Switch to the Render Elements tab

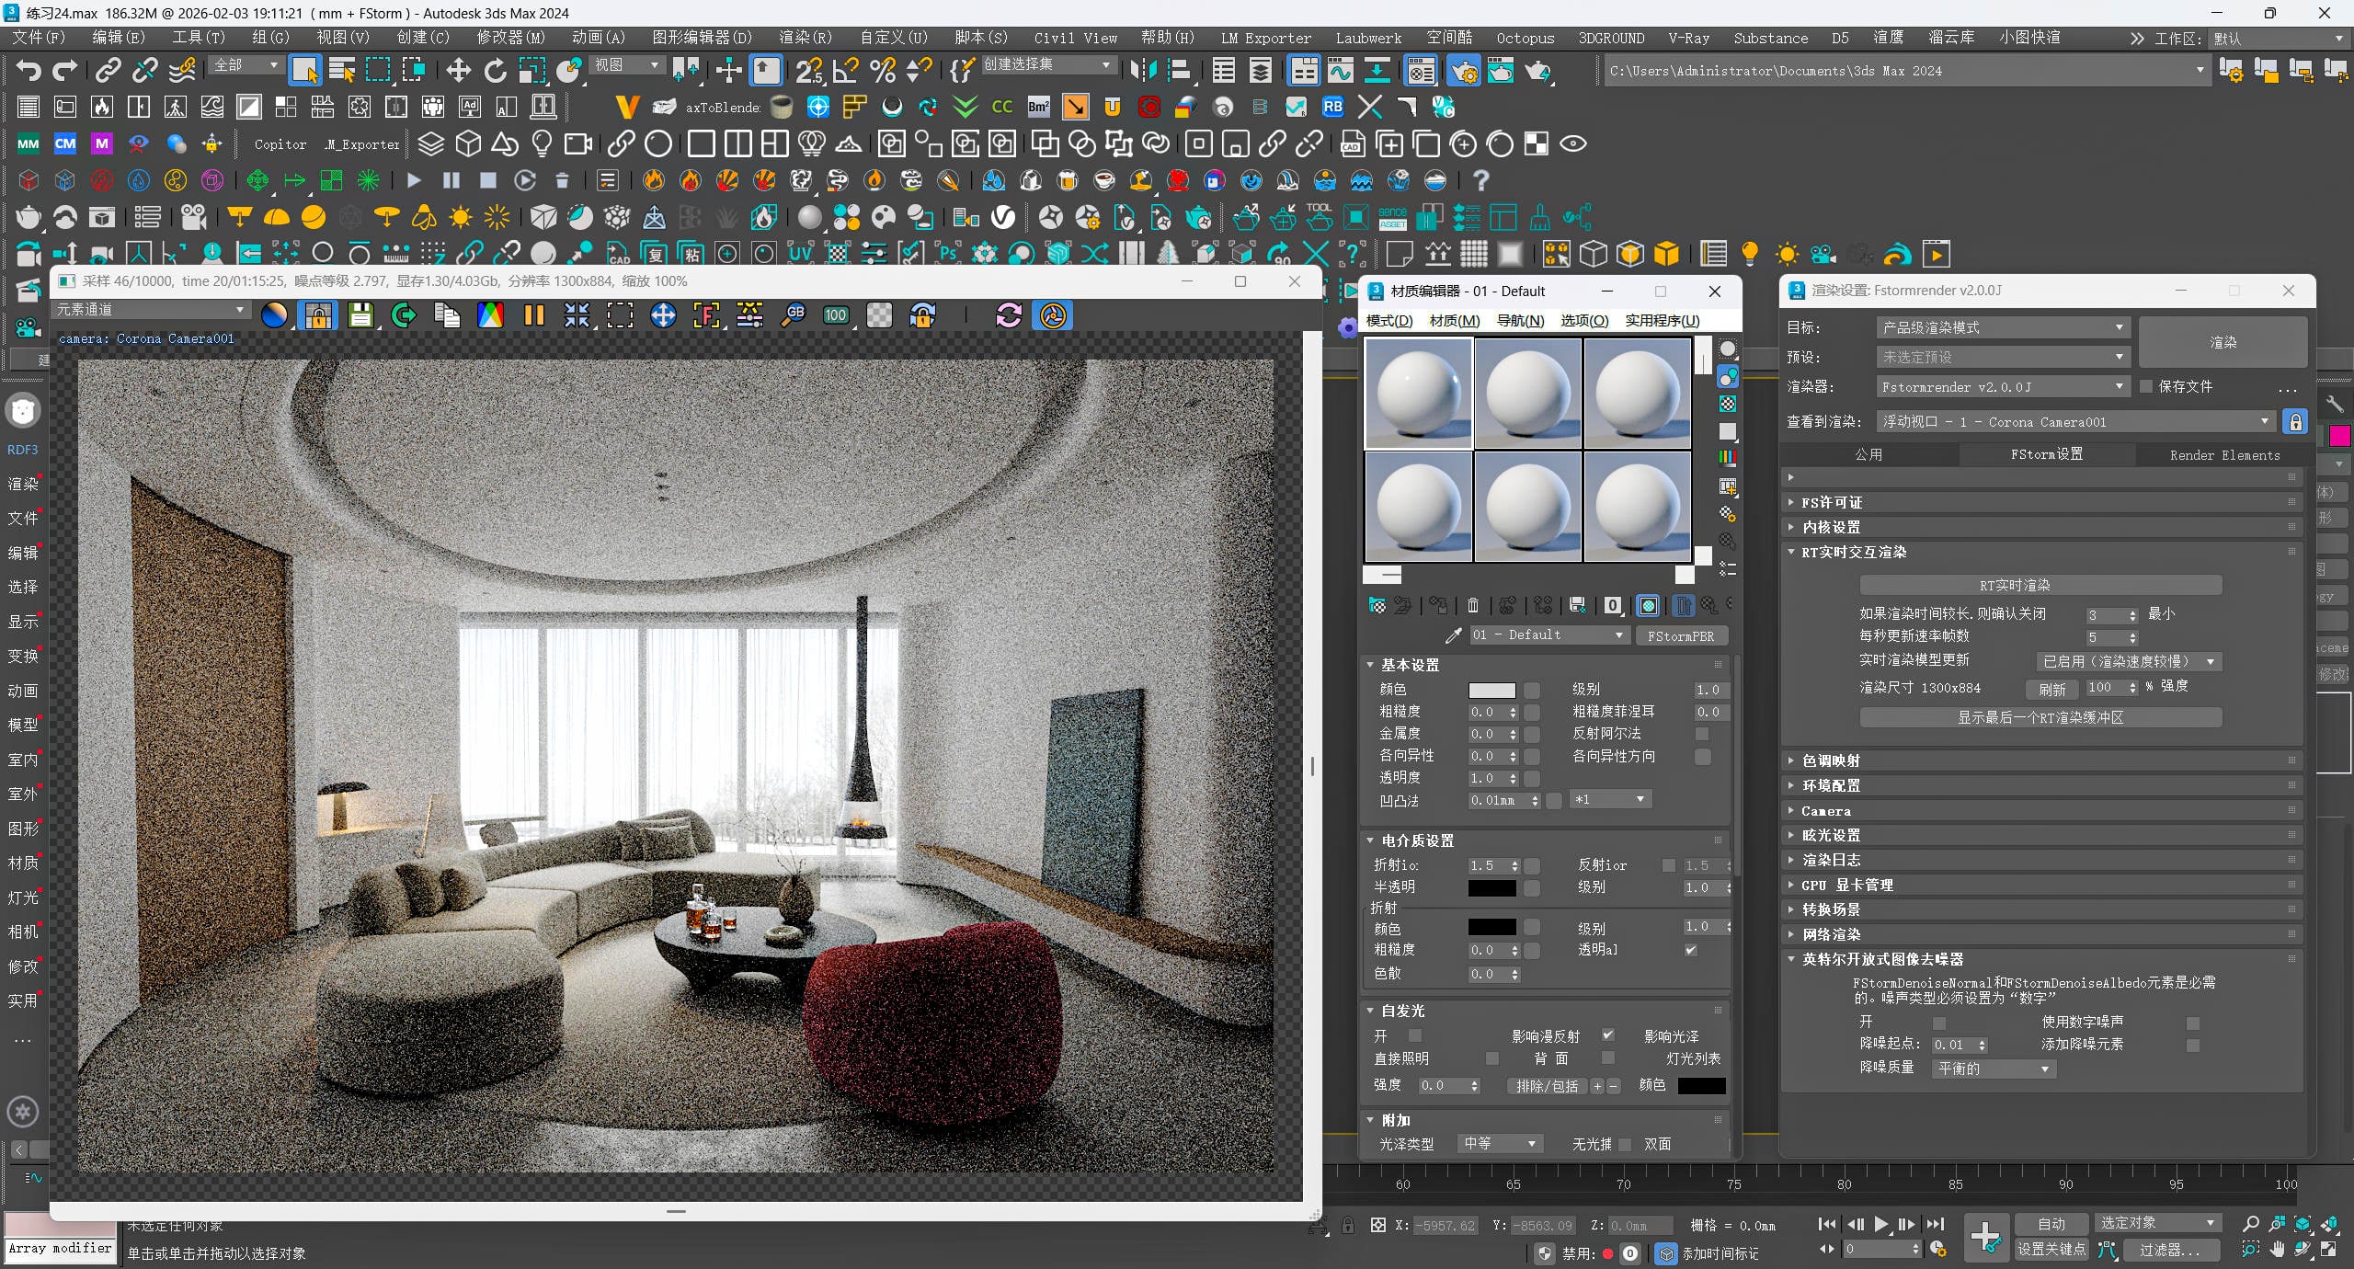coord(2223,454)
